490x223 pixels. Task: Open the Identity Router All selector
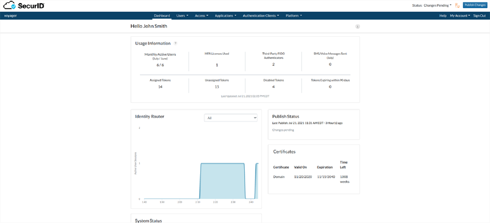[x=230, y=118]
